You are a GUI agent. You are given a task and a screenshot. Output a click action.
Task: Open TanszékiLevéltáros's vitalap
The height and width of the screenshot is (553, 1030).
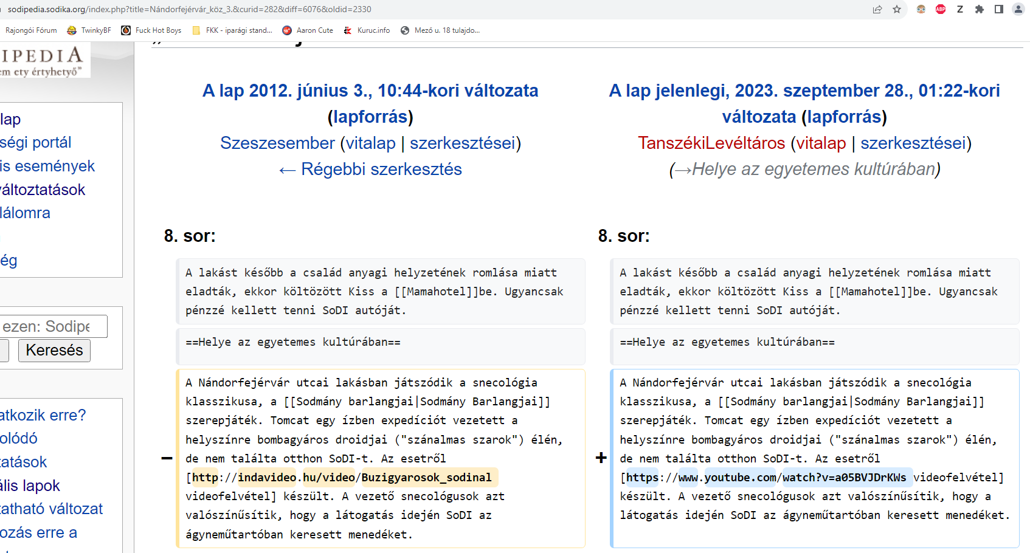[x=821, y=143]
